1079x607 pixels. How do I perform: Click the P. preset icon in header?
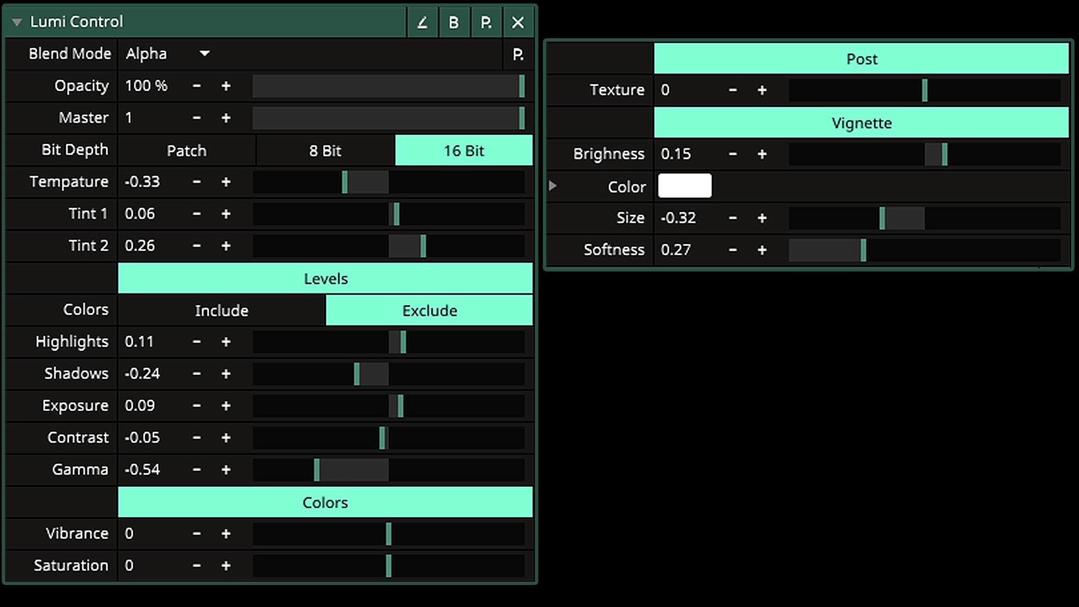(x=486, y=22)
